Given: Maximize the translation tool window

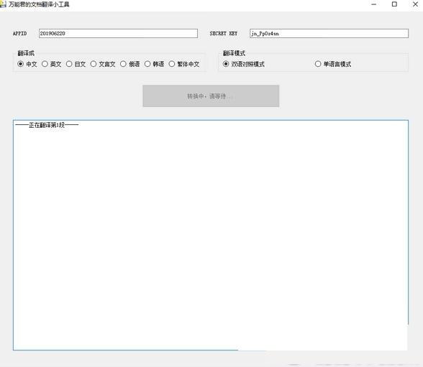Looking at the screenshot, I should point(394,4).
